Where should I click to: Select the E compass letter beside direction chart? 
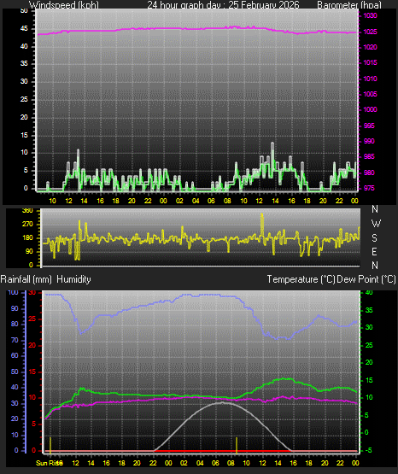(x=374, y=251)
